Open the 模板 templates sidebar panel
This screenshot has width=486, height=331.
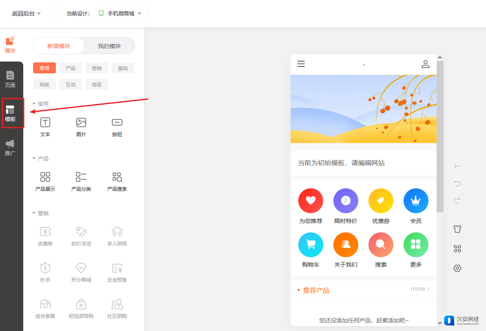point(10,113)
